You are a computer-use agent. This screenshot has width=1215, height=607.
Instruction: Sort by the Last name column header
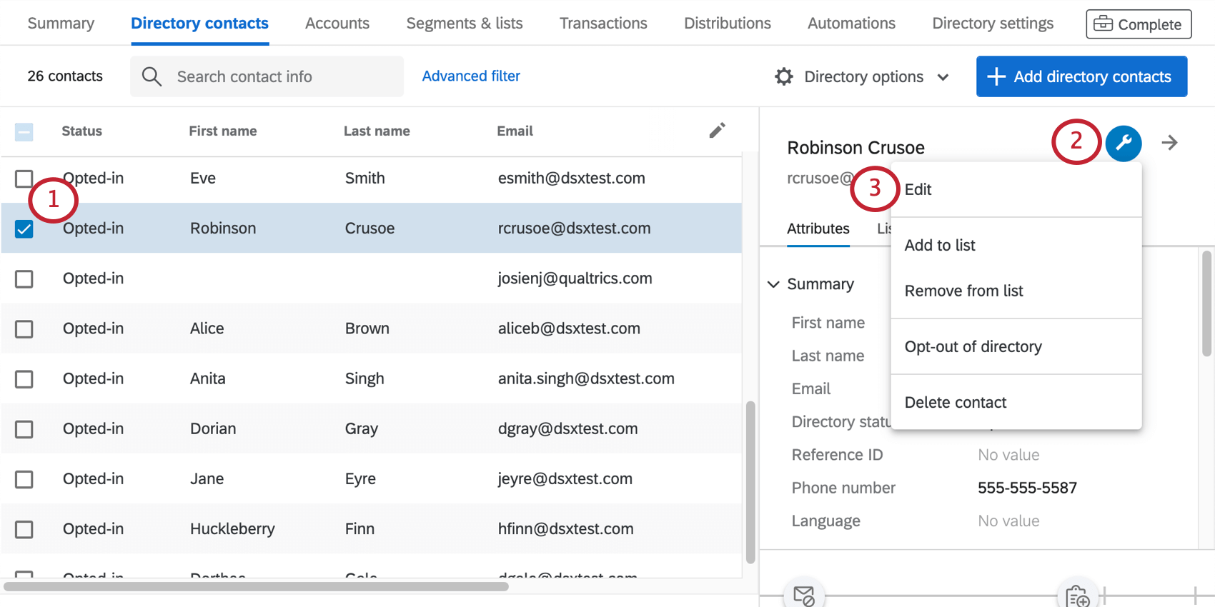377,131
